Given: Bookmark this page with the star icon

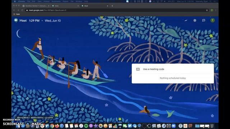Looking at the screenshot, I should (207, 10).
